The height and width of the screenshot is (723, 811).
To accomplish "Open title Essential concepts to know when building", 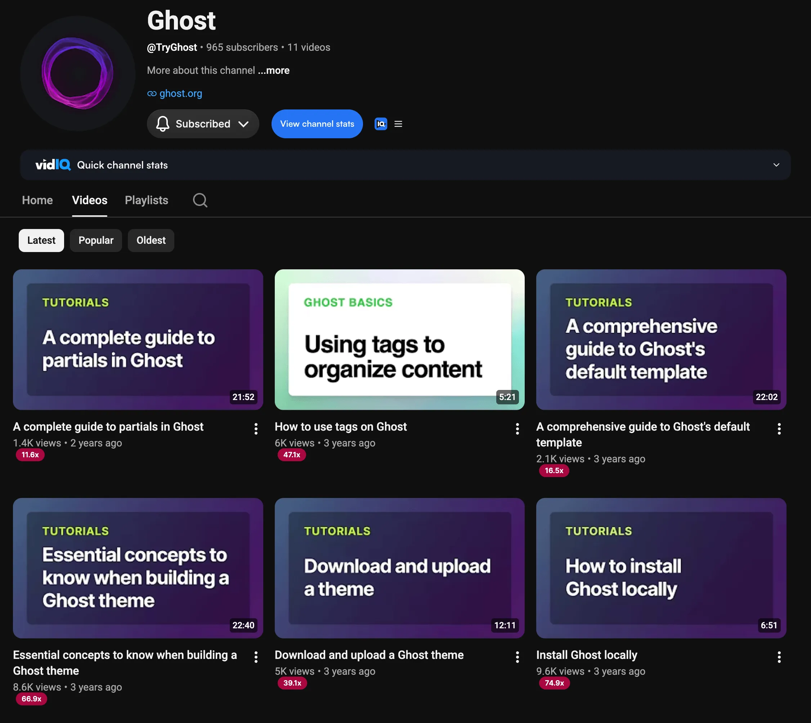I will [125, 663].
